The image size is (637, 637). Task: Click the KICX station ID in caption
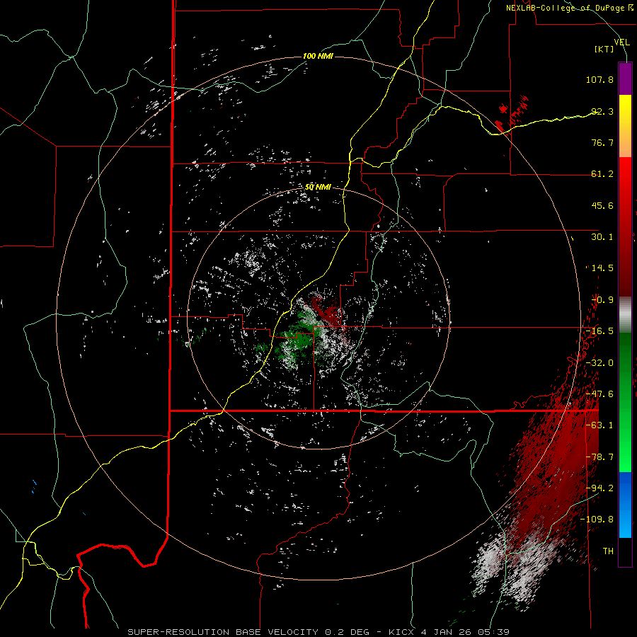click(x=402, y=632)
